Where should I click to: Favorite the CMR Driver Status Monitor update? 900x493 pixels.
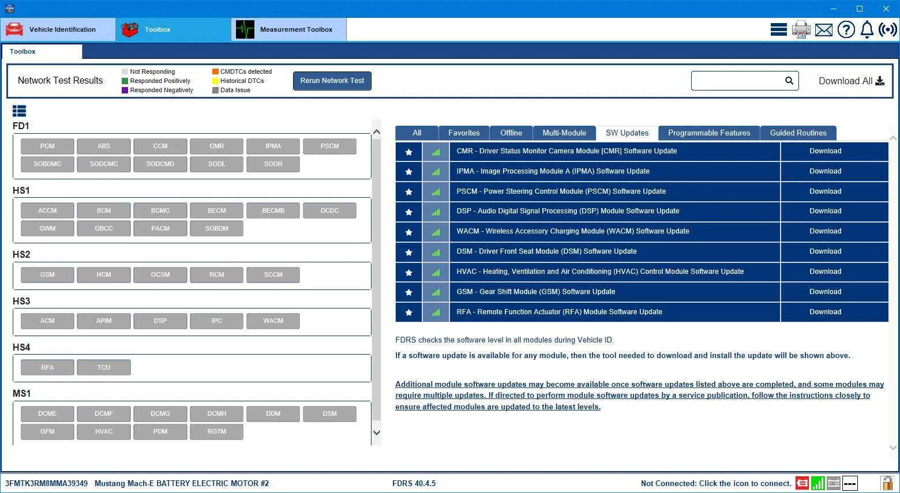tap(408, 152)
